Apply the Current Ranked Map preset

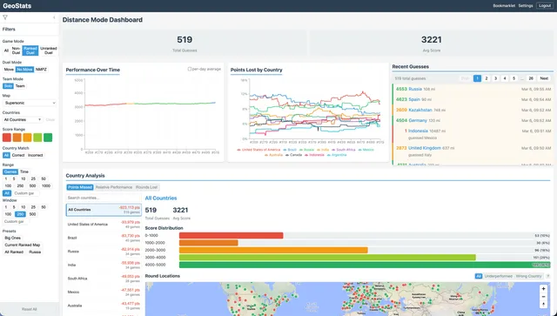23,245
